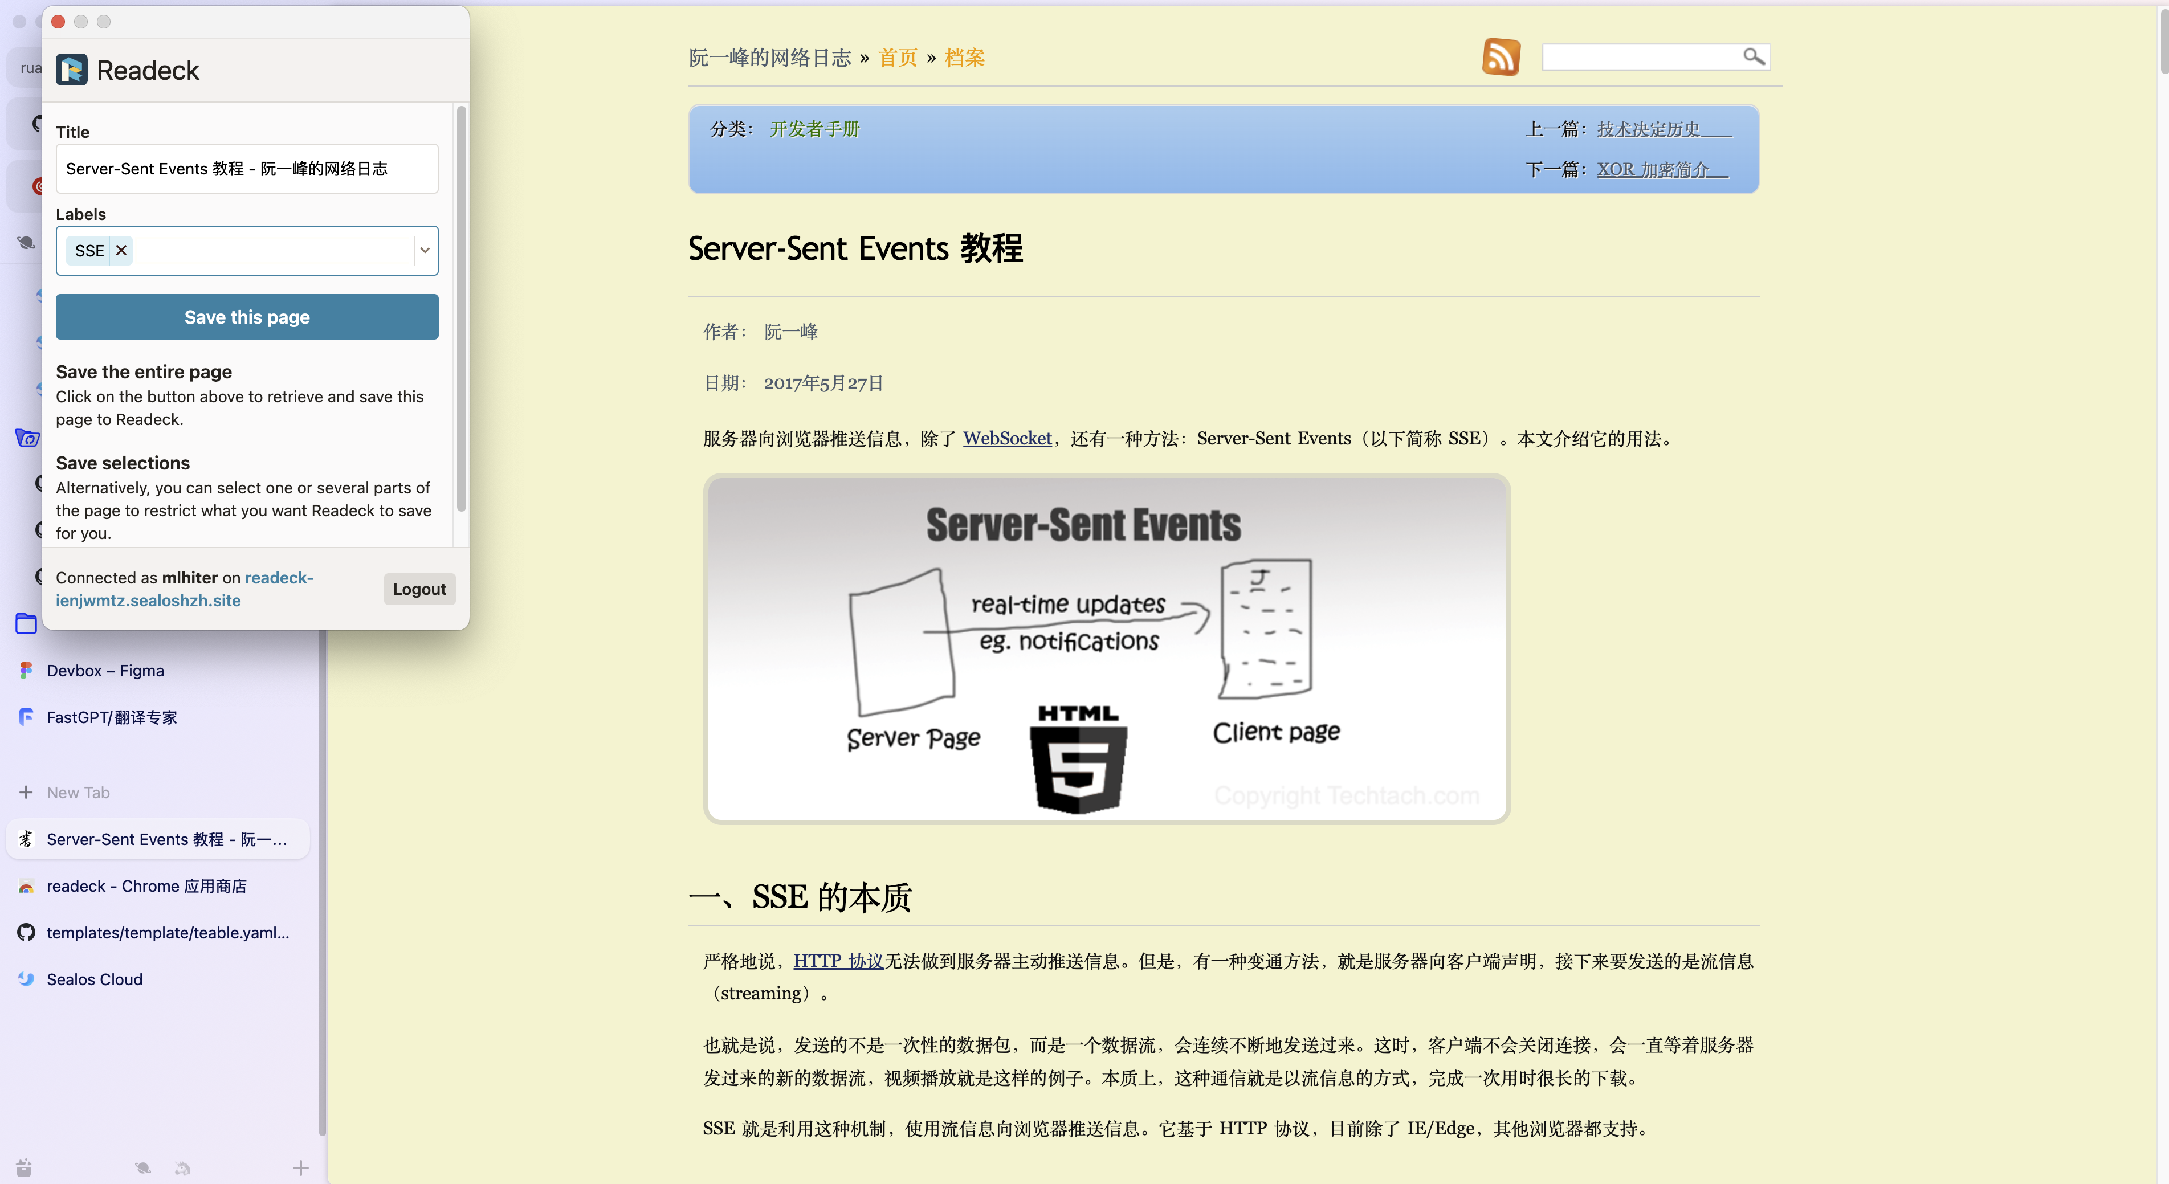
Task: Click the orange RSS feed icon
Action: coord(1501,58)
